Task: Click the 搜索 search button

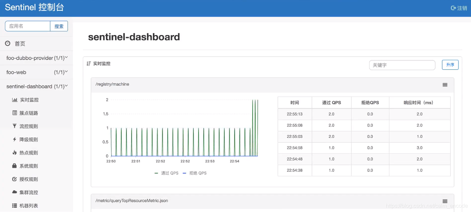Action: (x=59, y=26)
